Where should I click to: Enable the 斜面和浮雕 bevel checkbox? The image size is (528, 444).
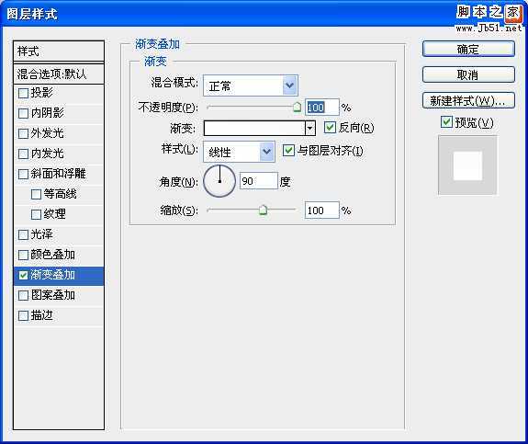coord(23,174)
